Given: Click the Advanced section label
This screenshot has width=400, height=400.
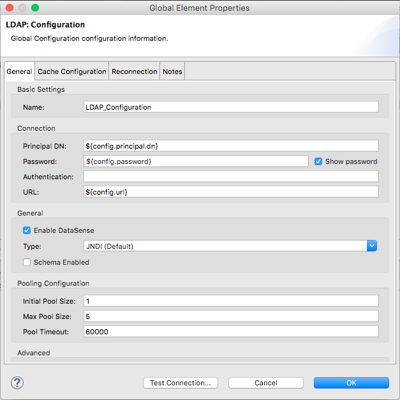Looking at the screenshot, I should (x=33, y=353).
